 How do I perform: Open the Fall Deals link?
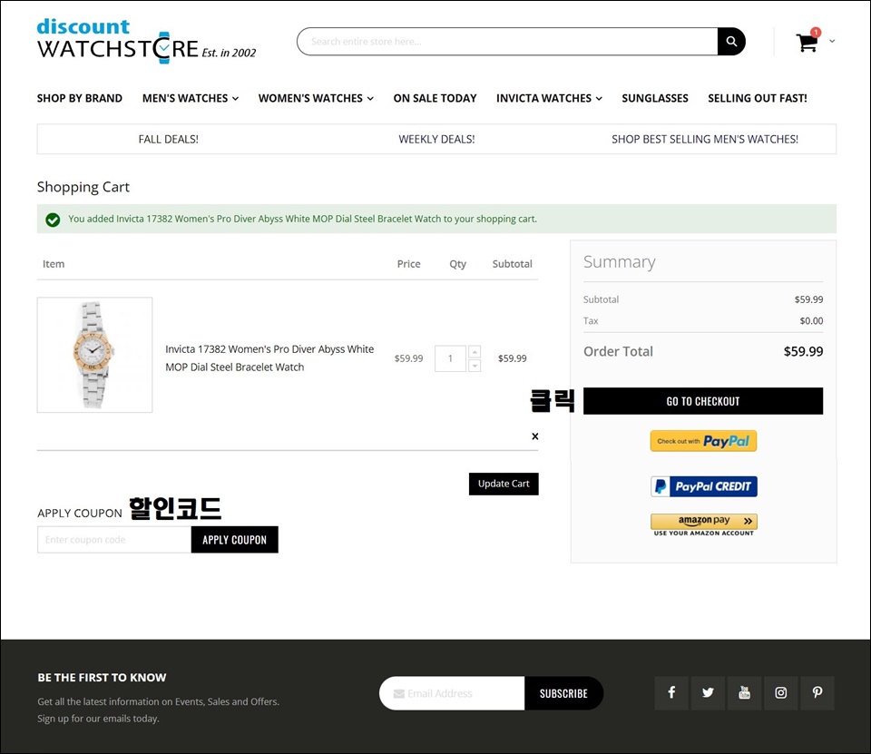(169, 140)
